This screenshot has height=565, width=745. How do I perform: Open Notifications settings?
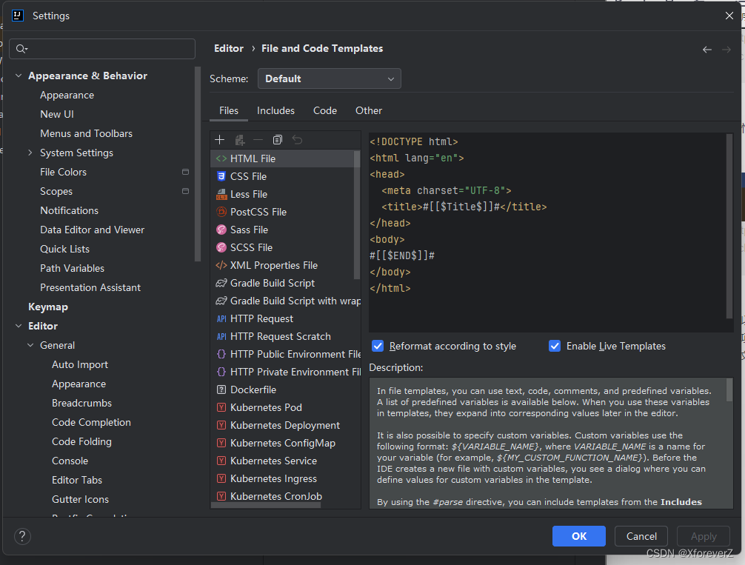(69, 210)
